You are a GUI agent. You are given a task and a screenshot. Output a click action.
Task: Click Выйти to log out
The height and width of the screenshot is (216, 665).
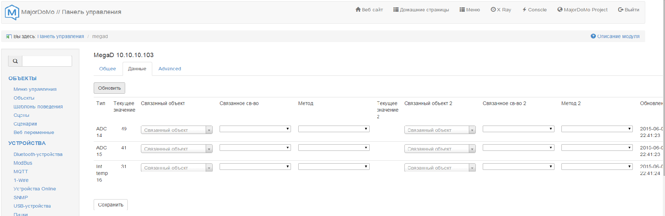pos(628,10)
